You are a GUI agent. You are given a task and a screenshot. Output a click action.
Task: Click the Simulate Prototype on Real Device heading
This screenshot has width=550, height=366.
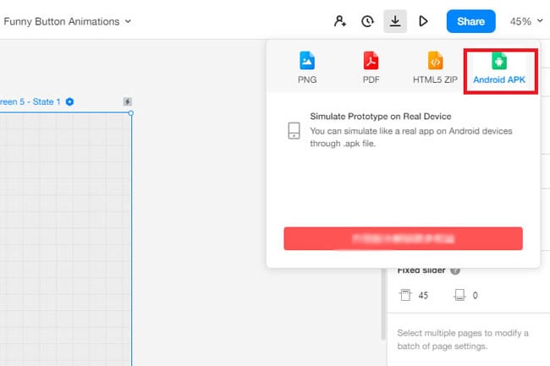tap(380, 117)
